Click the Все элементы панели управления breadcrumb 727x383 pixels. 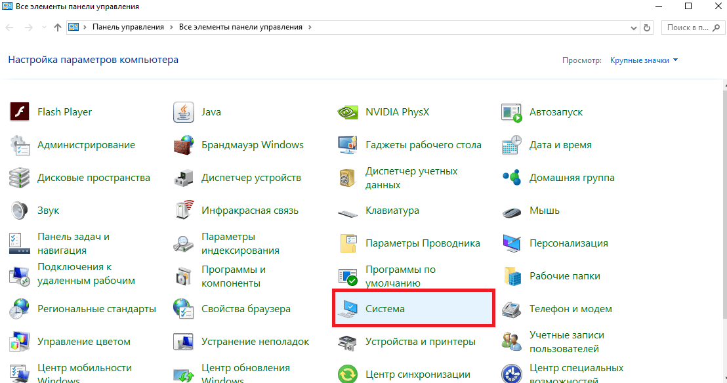[x=241, y=27]
